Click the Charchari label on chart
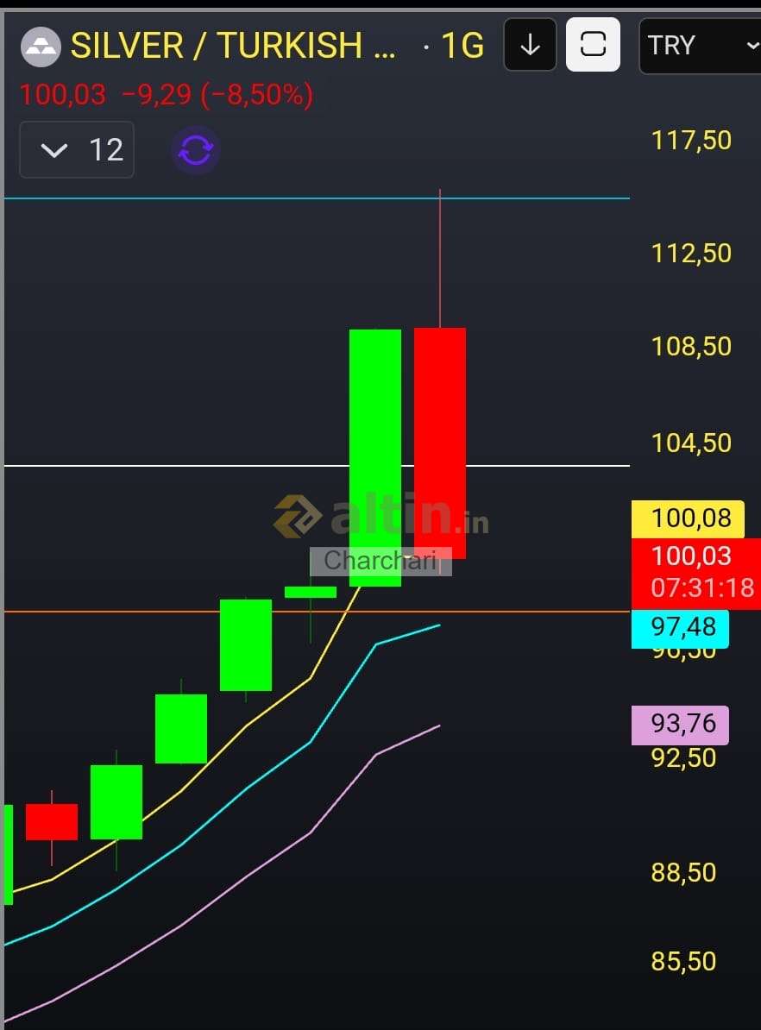The image size is (761, 1030). (380, 561)
